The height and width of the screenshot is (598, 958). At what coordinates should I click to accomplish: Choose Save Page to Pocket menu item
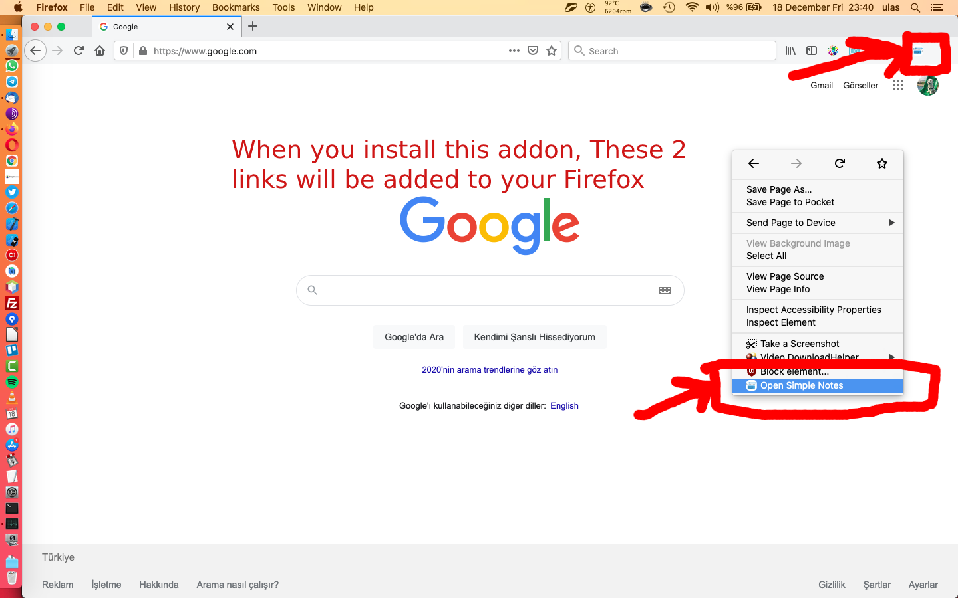pos(818,202)
